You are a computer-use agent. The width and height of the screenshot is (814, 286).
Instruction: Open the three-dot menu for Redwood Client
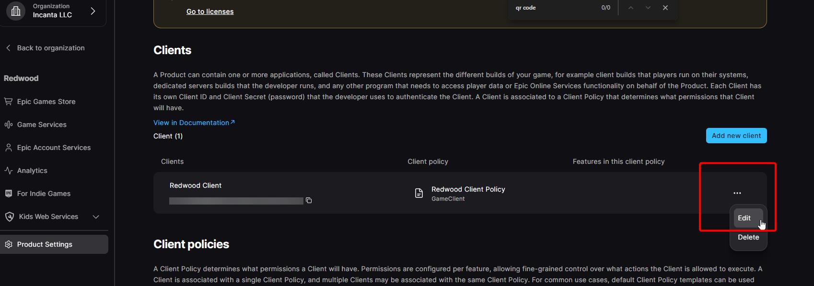(737, 193)
